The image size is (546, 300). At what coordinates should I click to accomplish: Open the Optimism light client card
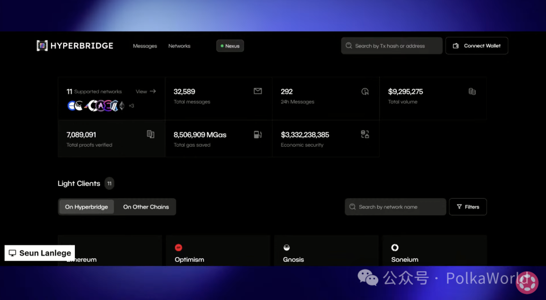(x=218, y=251)
